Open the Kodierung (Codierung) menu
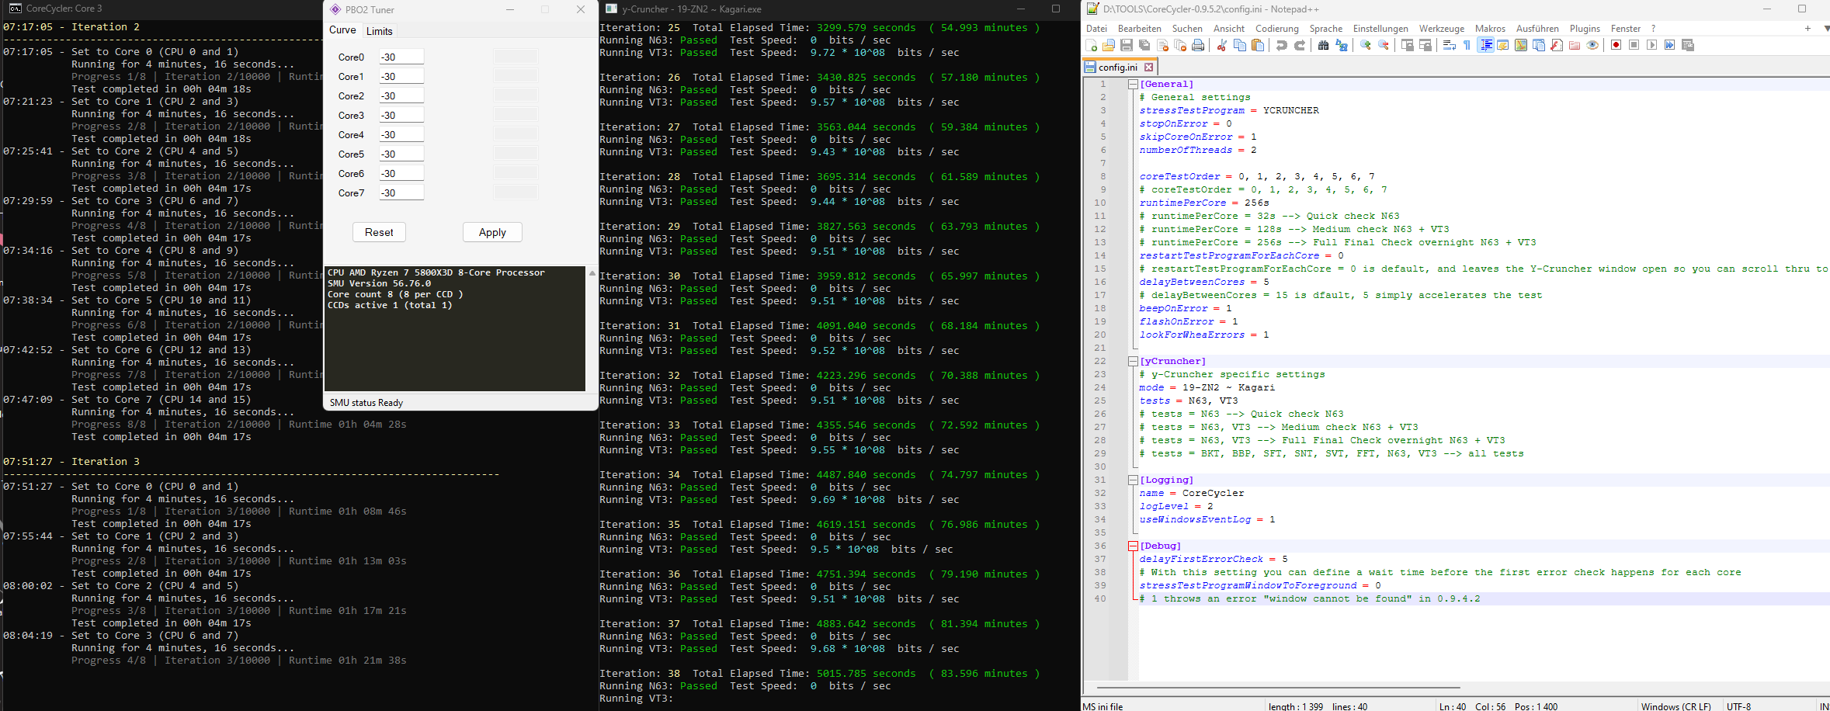 [1277, 29]
